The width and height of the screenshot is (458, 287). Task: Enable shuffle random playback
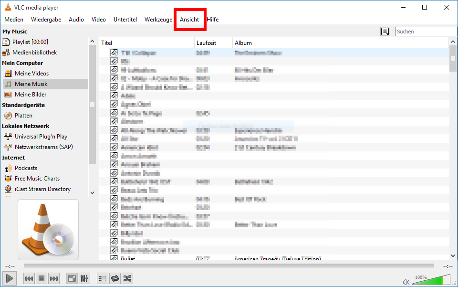[127, 278]
